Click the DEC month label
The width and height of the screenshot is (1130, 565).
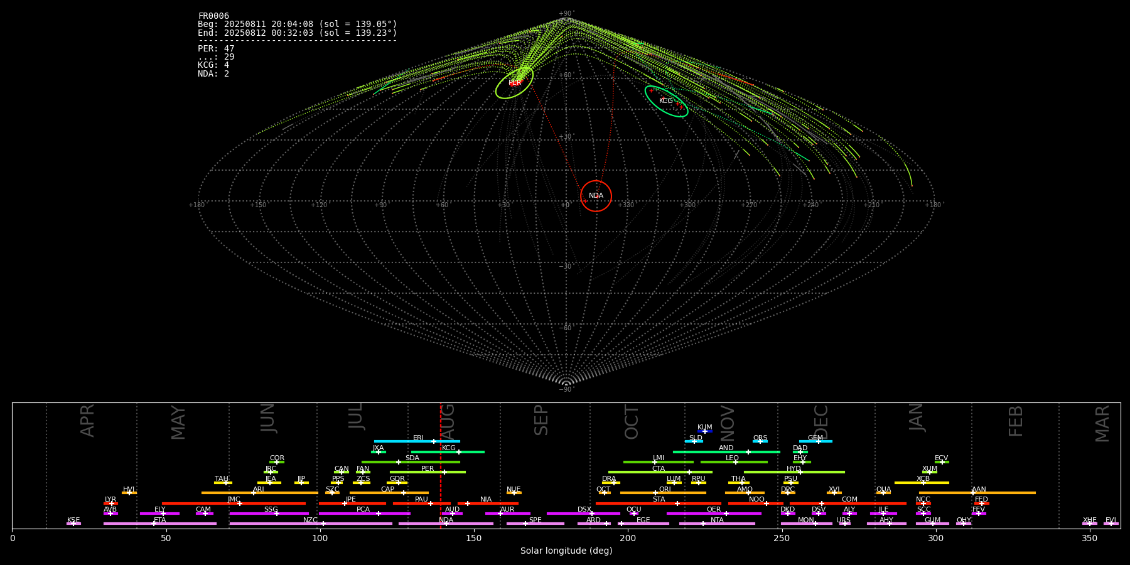pyautogui.click(x=821, y=422)
